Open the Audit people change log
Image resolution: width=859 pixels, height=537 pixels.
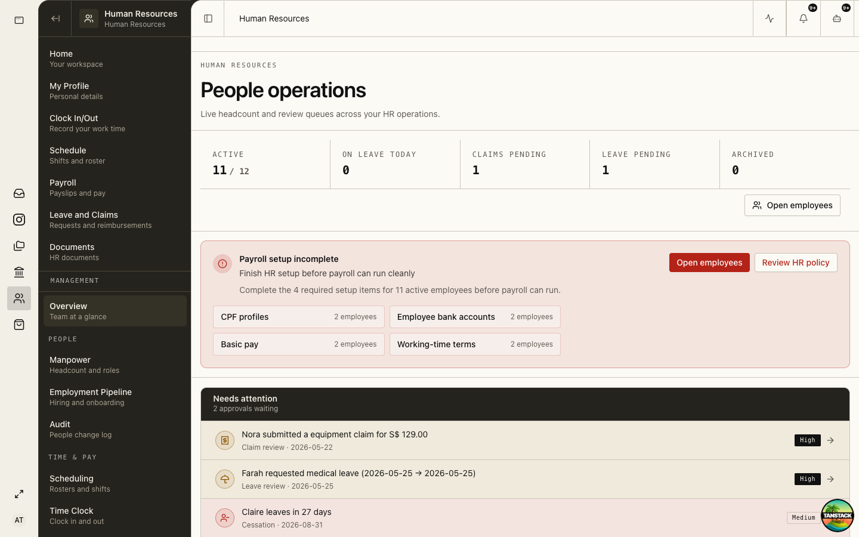pos(115,429)
